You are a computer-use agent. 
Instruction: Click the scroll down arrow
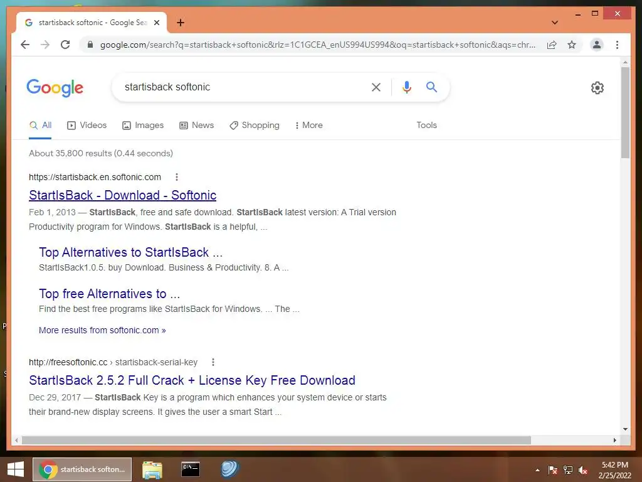point(625,429)
